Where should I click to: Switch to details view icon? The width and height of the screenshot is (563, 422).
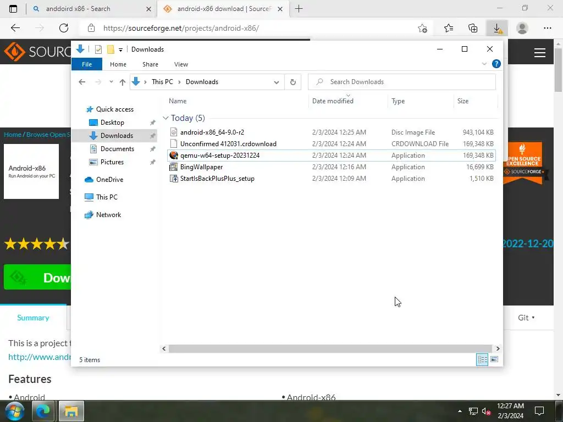482,359
